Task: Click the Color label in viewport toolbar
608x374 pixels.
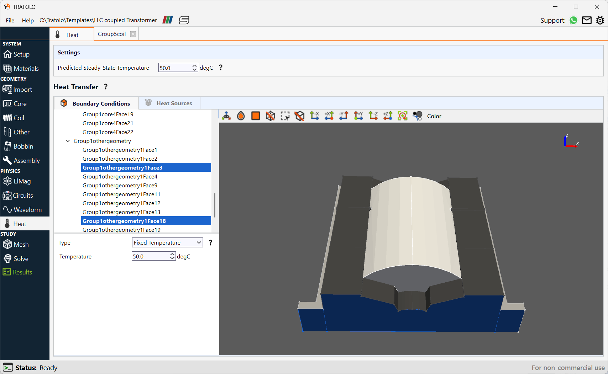Action: click(434, 116)
